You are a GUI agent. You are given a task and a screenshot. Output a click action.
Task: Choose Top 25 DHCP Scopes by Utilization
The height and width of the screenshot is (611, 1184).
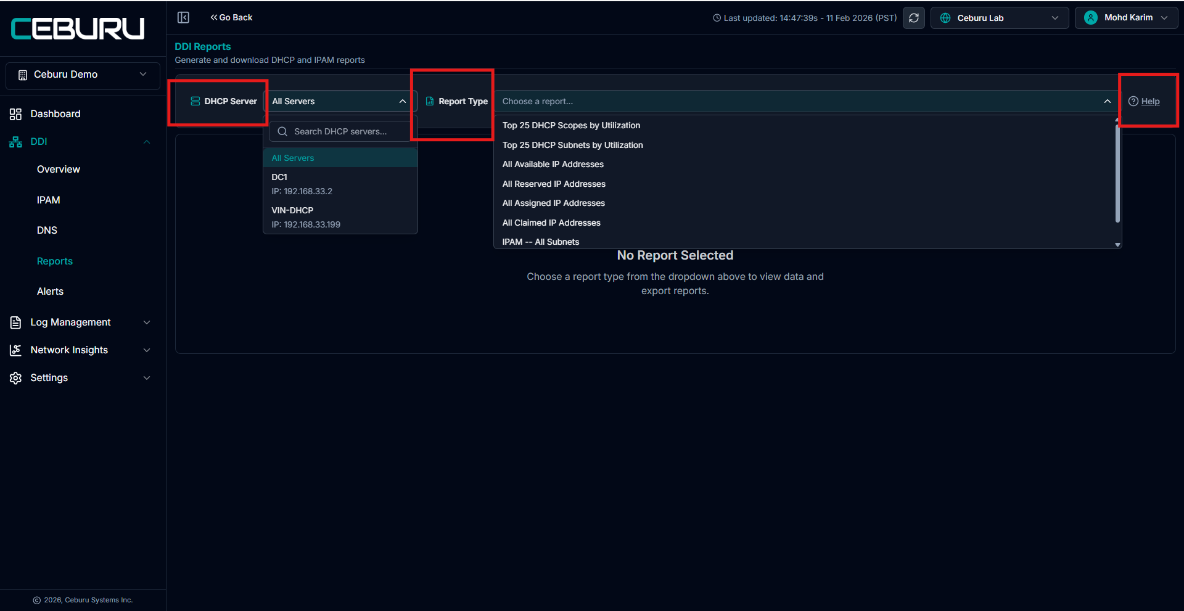(x=571, y=125)
